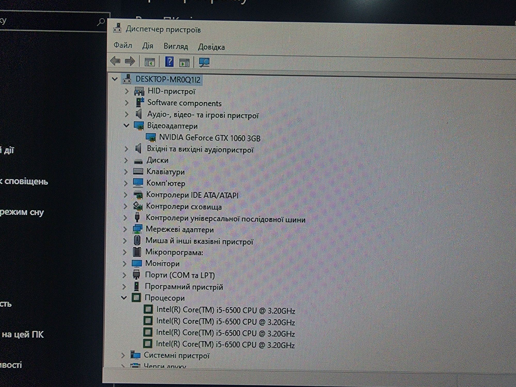
Task: Click the blue Help question-mark icon
Action: tap(169, 62)
